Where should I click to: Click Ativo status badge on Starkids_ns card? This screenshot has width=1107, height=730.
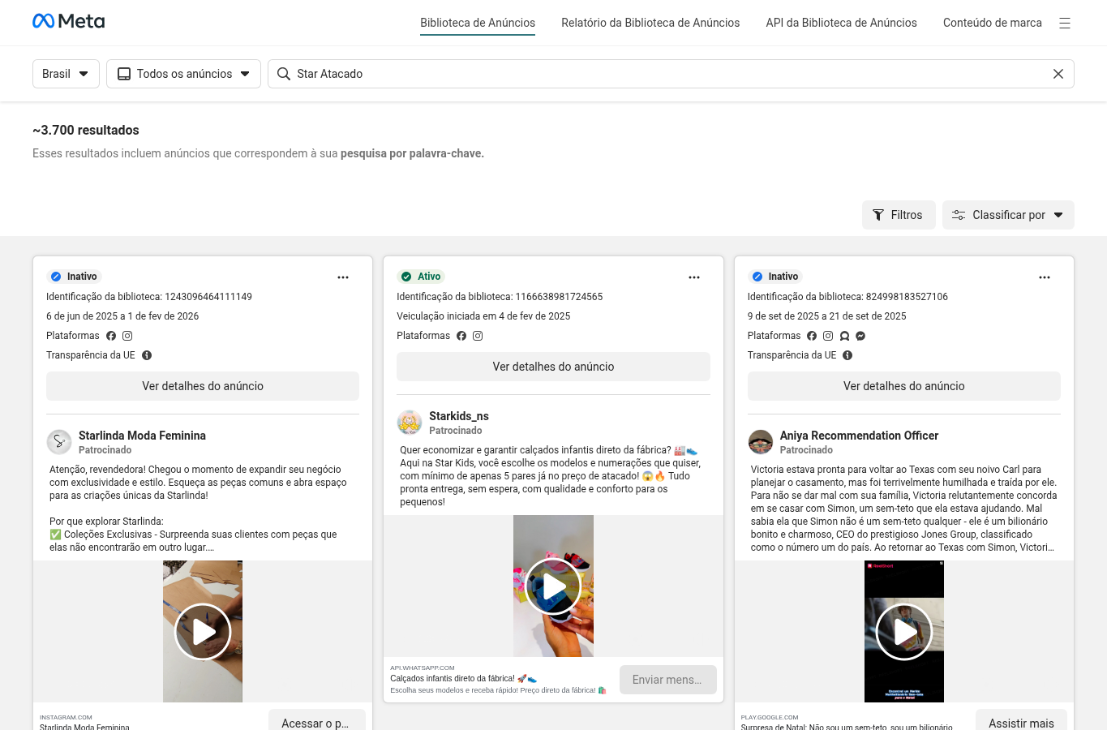click(421, 277)
